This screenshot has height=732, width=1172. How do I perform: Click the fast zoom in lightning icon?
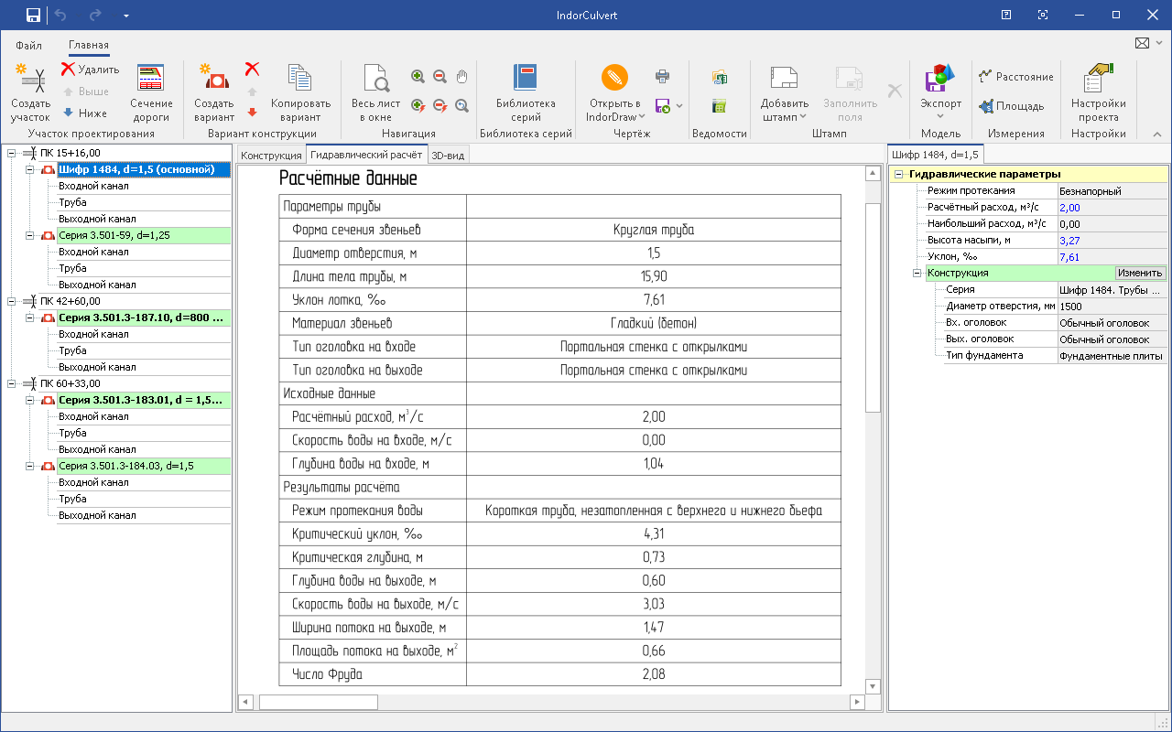tap(418, 106)
